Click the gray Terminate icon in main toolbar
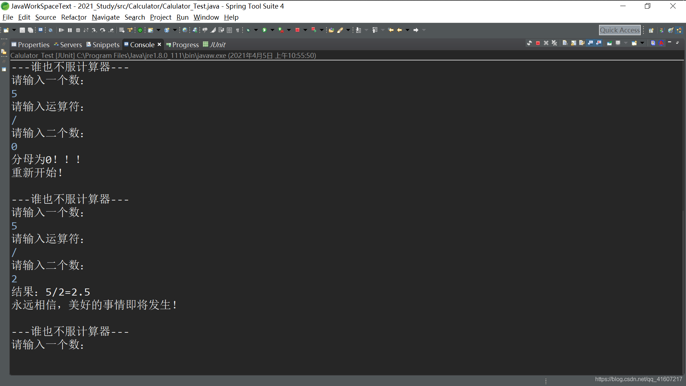Image resolution: width=686 pixels, height=386 pixels. point(78,30)
